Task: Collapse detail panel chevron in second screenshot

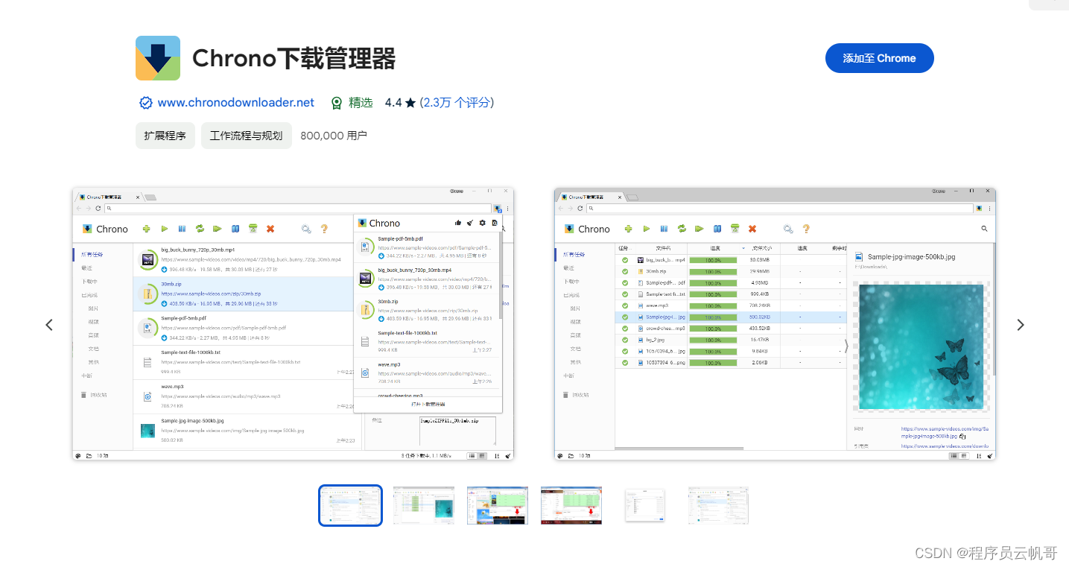Action: 846,346
